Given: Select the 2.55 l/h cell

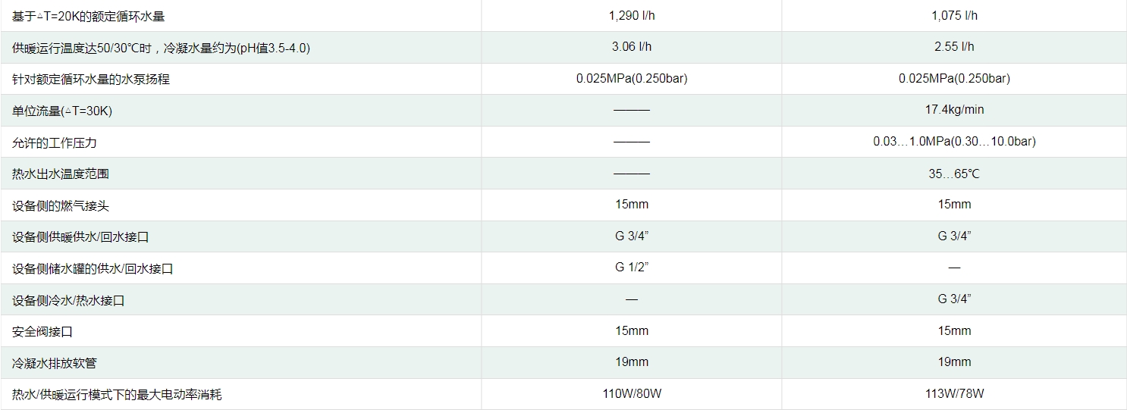Looking at the screenshot, I should tap(954, 46).
